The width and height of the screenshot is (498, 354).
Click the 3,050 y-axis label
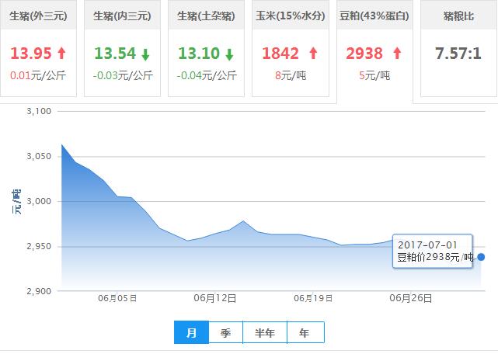click(x=39, y=156)
